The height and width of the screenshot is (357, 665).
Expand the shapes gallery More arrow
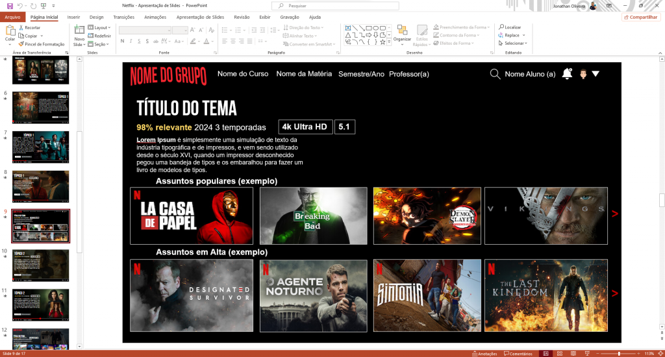tap(390, 42)
